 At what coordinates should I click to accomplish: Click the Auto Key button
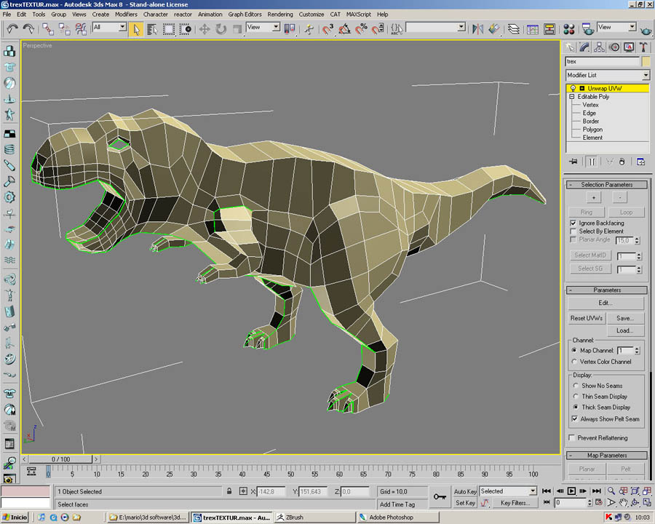pyautogui.click(x=465, y=491)
